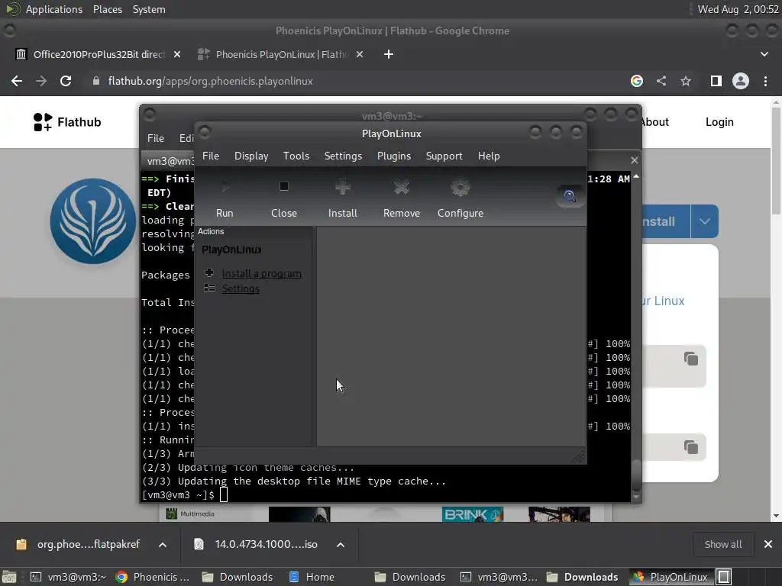Click the lower copy command icon
The height and width of the screenshot is (586, 782).
tap(690, 447)
